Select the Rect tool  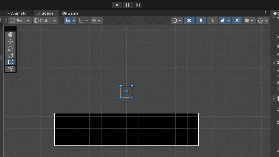coord(10,62)
